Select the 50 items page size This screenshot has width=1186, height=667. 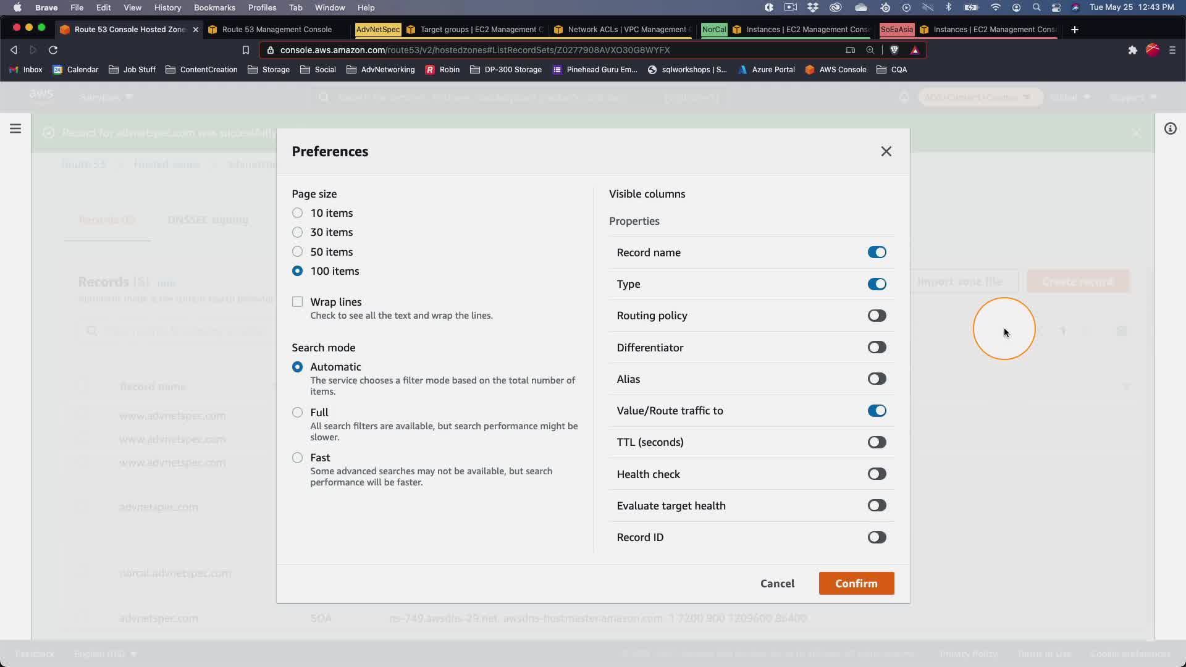[298, 251]
